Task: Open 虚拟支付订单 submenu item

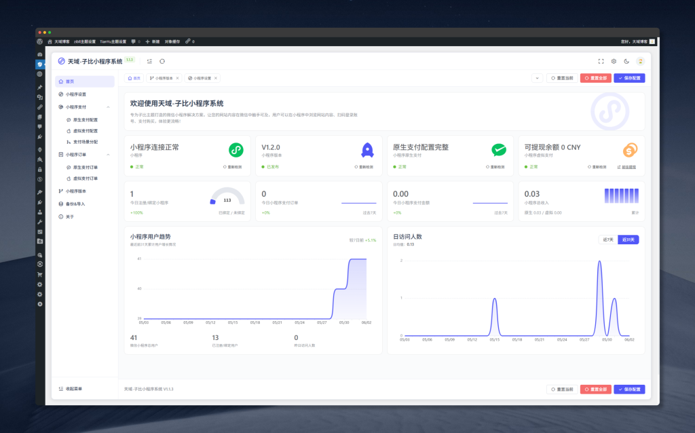Action: tap(85, 178)
